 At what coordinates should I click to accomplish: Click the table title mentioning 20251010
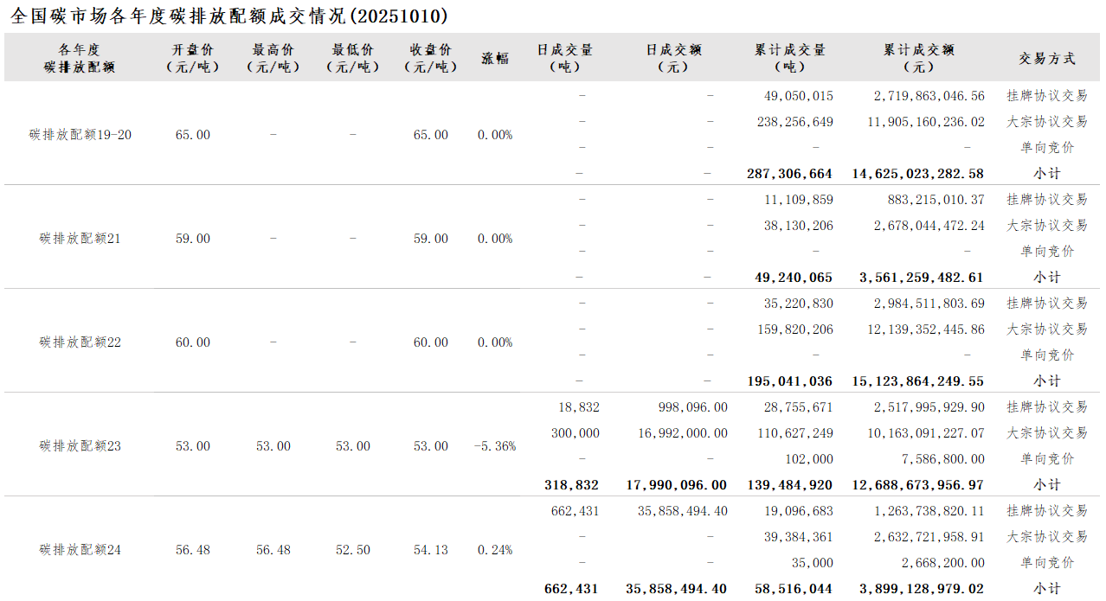[x=229, y=16]
